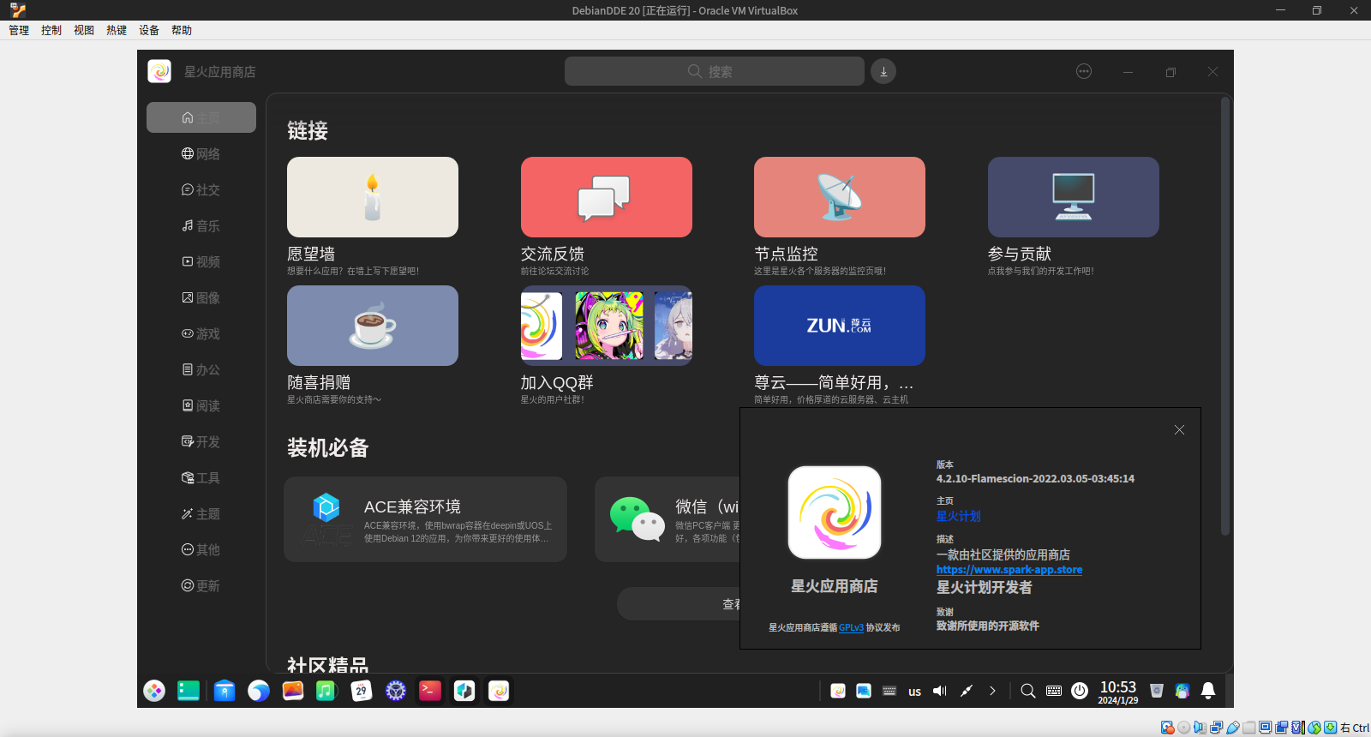Open the green show-desktop icon in dock

point(189,691)
